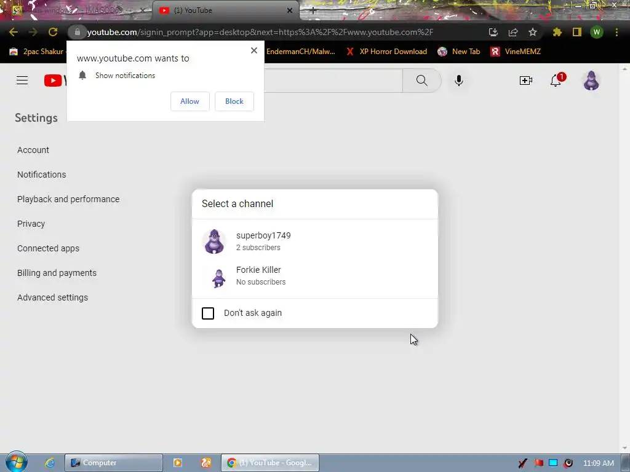Click the padlock site info icon
630x472 pixels.
click(78, 32)
